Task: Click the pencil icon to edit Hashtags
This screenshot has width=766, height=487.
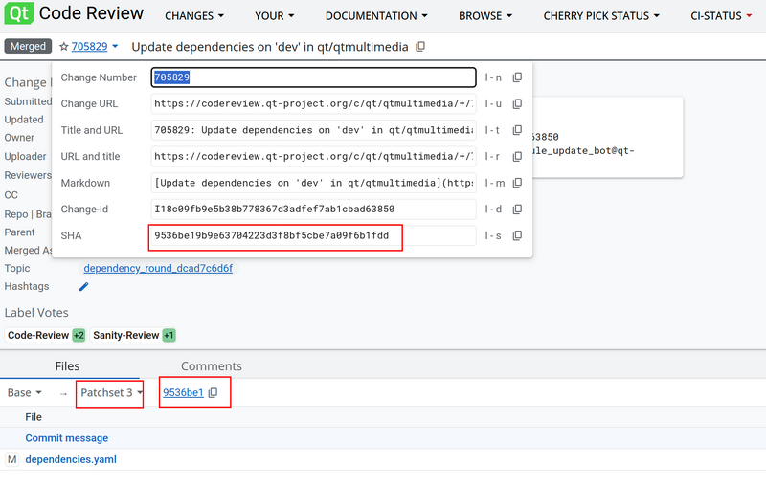Action: [83, 286]
